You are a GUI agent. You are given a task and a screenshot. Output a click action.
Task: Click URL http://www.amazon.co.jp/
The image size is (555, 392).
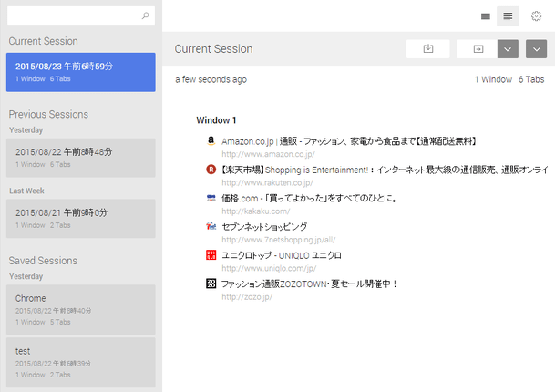268,154
